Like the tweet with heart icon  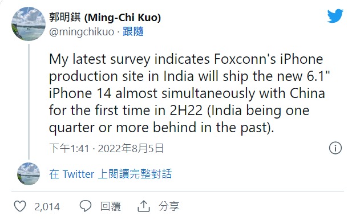20,206
